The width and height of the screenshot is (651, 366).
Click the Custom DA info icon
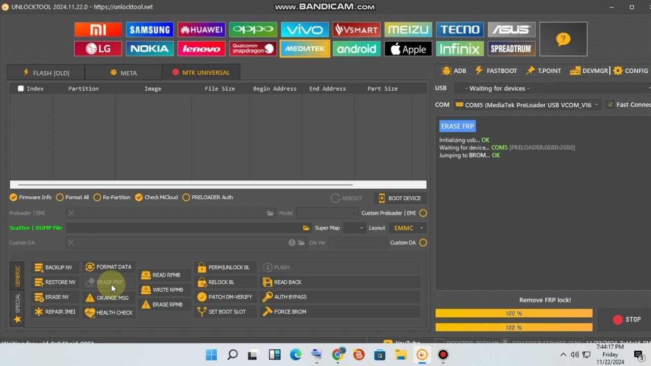[x=292, y=242]
